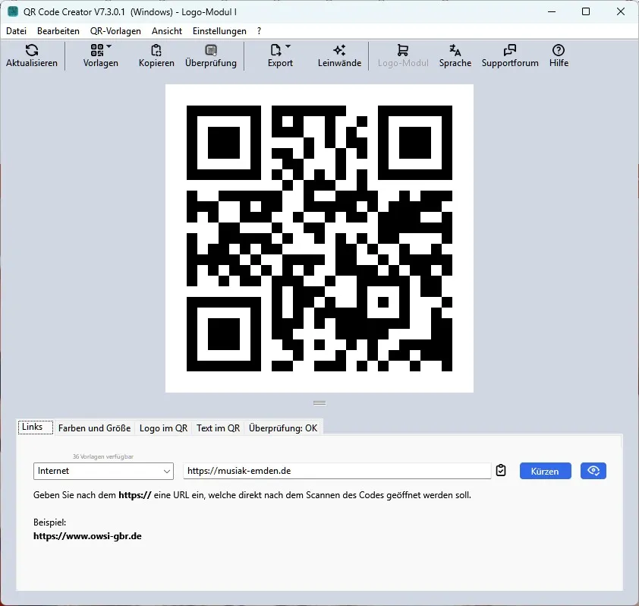
Task: Minimize the QR Code Creator window
Action: coord(552,11)
